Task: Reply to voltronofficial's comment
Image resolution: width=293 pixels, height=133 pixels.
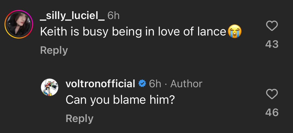Action: (x=79, y=118)
